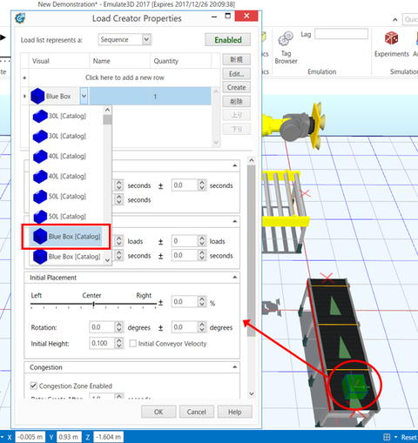Click the Visual column header
This screenshot has width=418, height=443.
click(59, 61)
